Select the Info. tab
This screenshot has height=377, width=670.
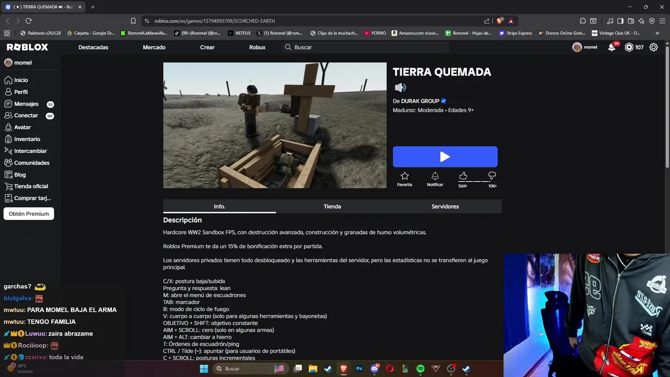click(219, 206)
